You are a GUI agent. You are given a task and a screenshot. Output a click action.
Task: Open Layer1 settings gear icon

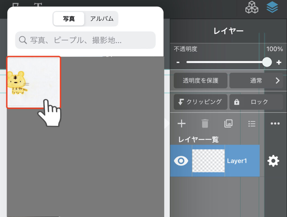(273, 161)
